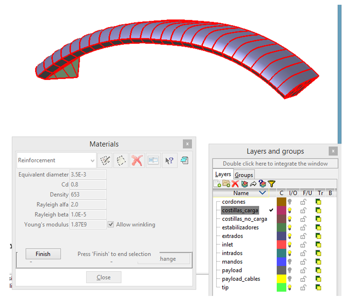The image size is (351, 301).
Task: Click the new layer folder icon
Action: tap(226, 184)
